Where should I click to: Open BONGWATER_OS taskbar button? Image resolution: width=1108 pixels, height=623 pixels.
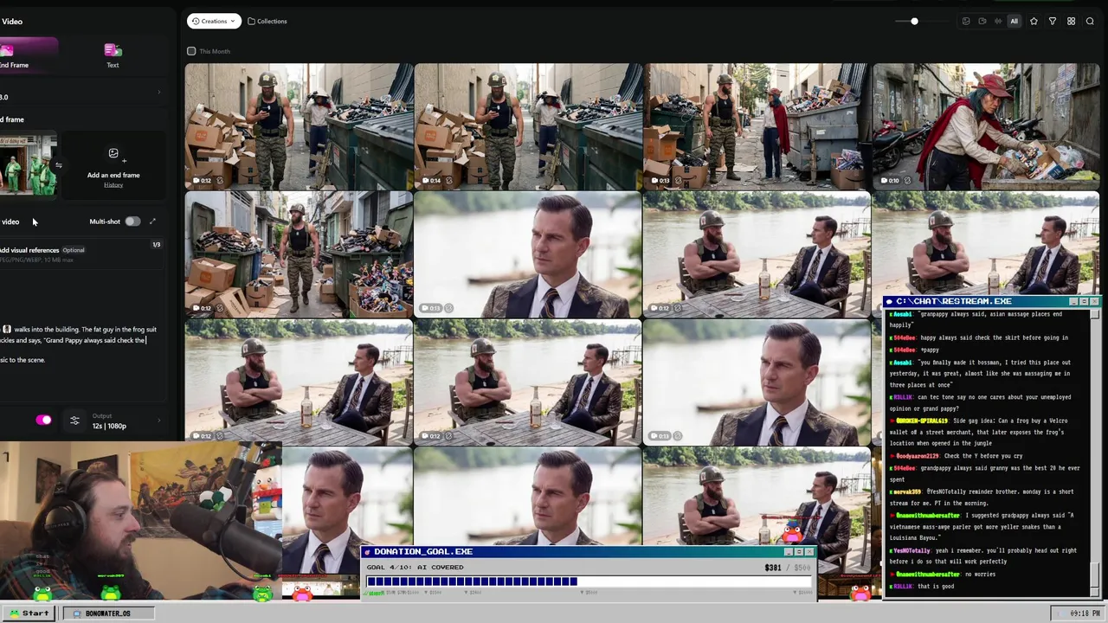(108, 613)
